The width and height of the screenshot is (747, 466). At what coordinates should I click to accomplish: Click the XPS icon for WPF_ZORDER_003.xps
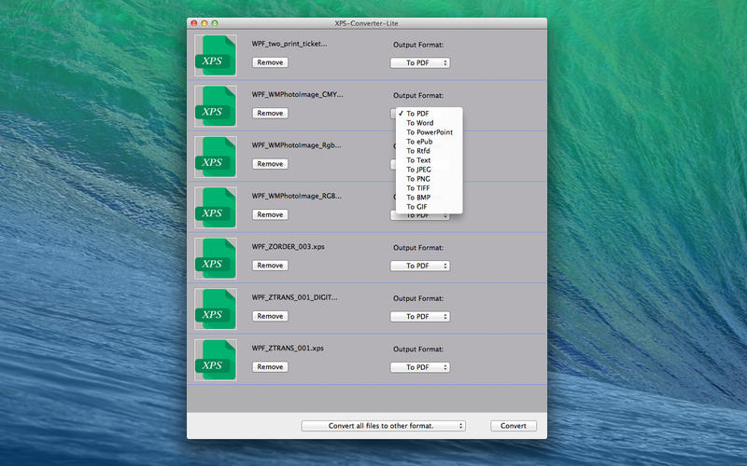(x=215, y=257)
